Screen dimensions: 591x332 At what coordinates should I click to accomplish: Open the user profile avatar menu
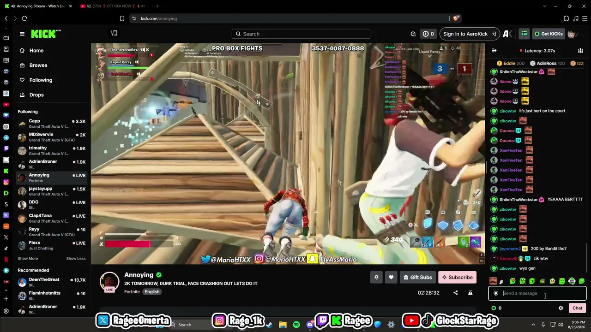[573, 34]
